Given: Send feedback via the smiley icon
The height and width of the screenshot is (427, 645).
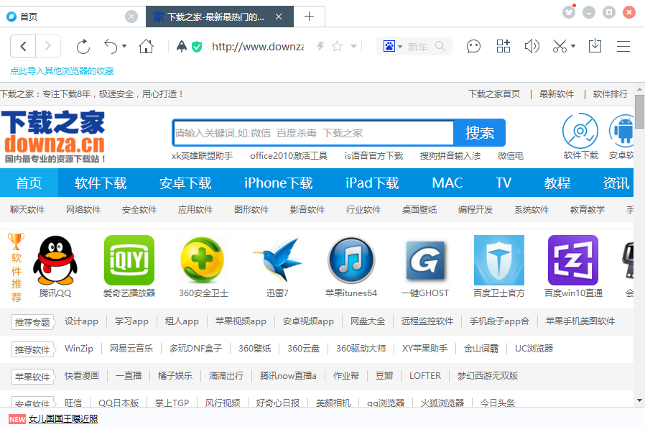Looking at the screenshot, I should click(473, 46).
